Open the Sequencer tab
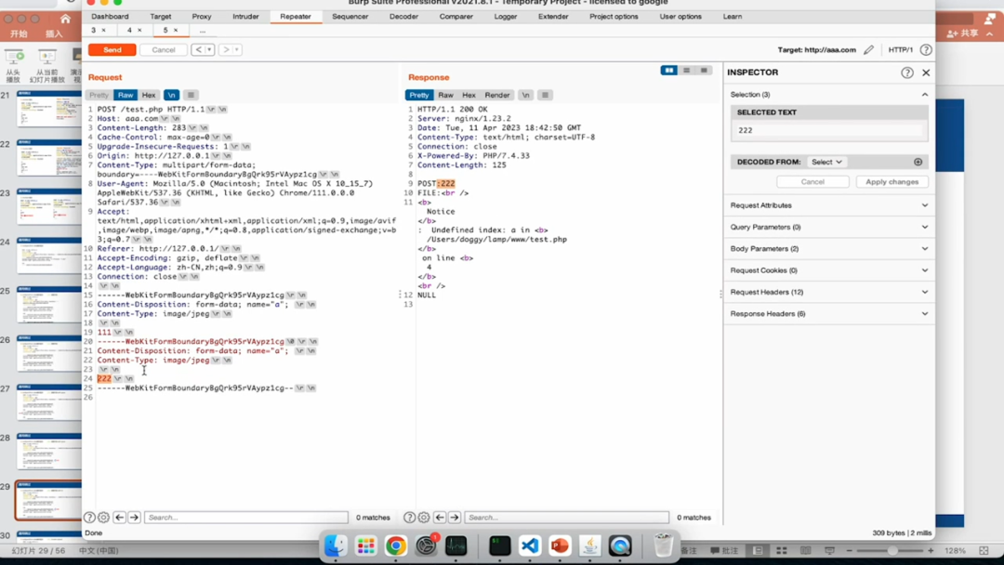The width and height of the screenshot is (1004, 565). coord(350,17)
